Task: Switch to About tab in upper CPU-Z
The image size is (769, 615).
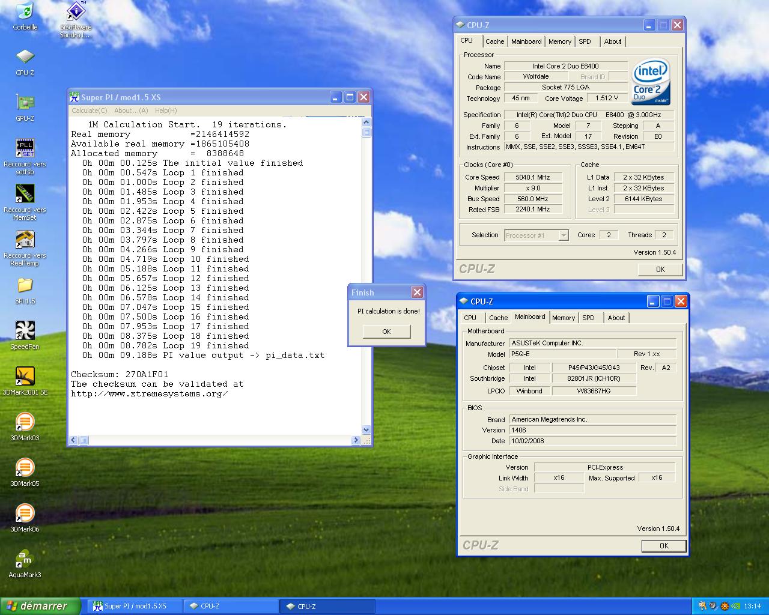Action: [x=613, y=41]
